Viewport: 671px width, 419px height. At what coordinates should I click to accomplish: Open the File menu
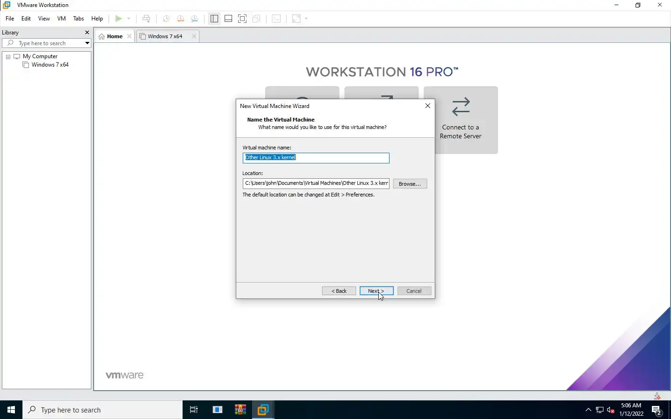10,19
